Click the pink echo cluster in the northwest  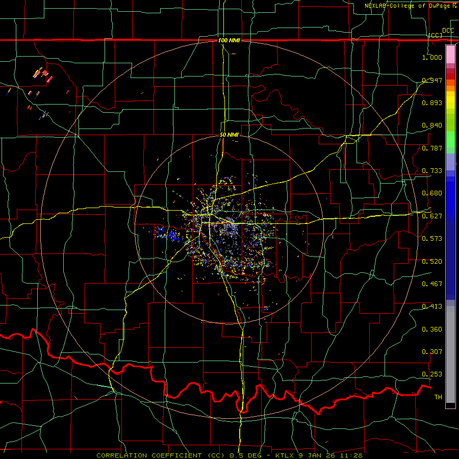pos(43,74)
